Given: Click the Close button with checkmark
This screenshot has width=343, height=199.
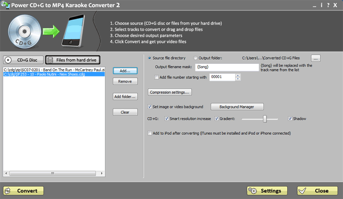Looking at the screenshot, I should point(318,191).
